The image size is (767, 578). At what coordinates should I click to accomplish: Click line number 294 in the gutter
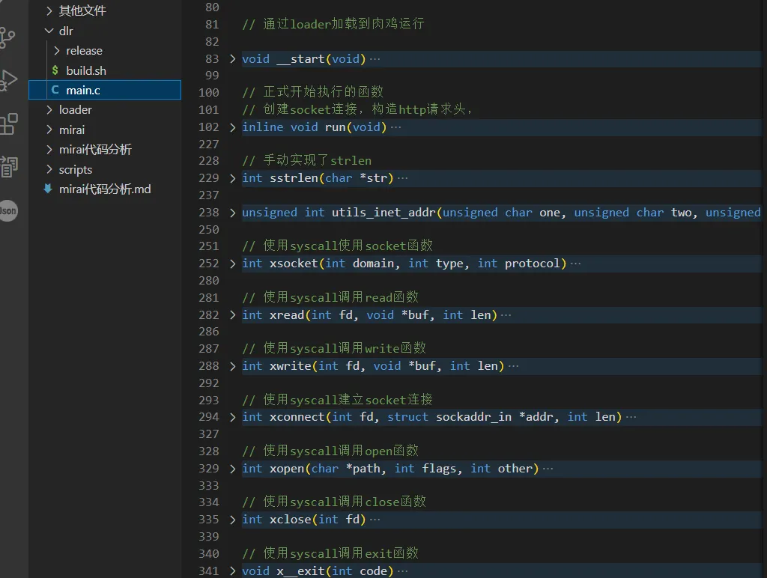click(209, 417)
